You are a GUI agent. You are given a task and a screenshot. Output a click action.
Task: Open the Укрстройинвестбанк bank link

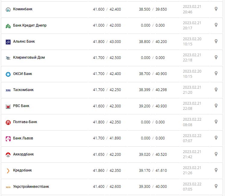click(31, 187)
